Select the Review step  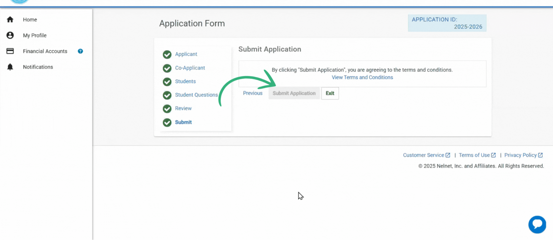pyautogui.click(x=183, y=108)
